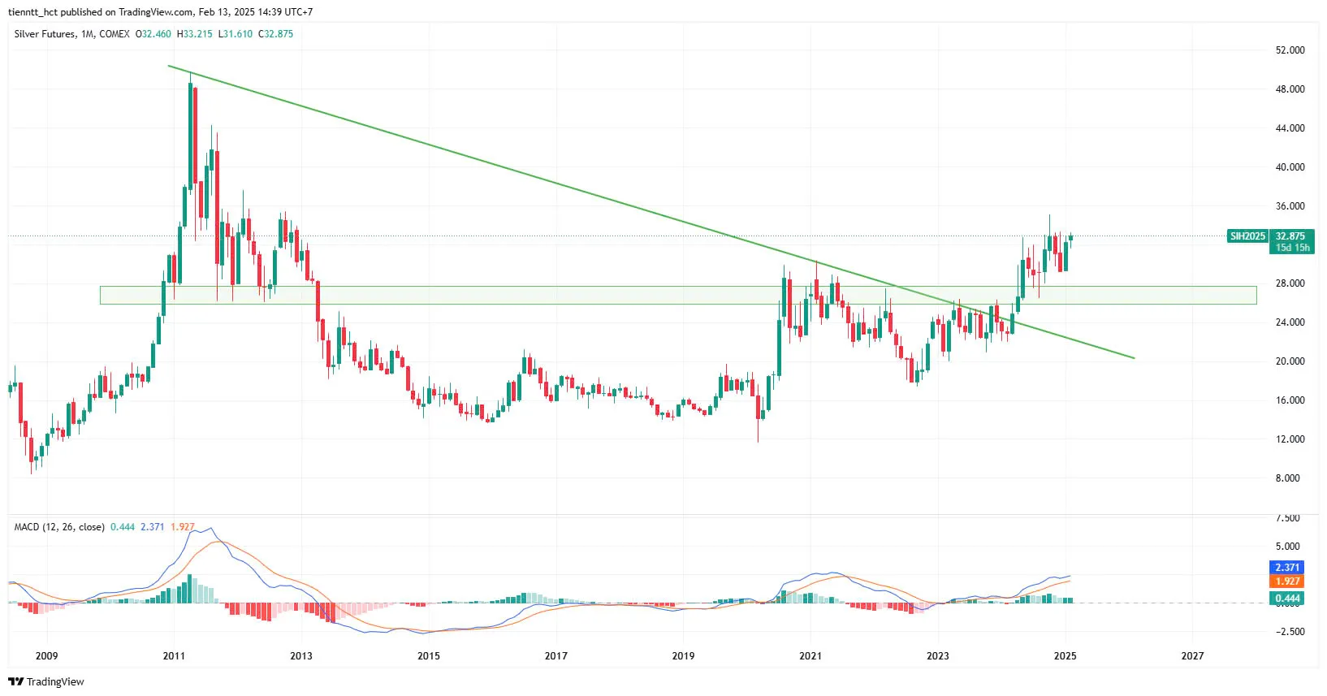Click the 32.875 current price tag
Image resolution: width=1327 pixels, height=696 pixels.
point(1290,236)
